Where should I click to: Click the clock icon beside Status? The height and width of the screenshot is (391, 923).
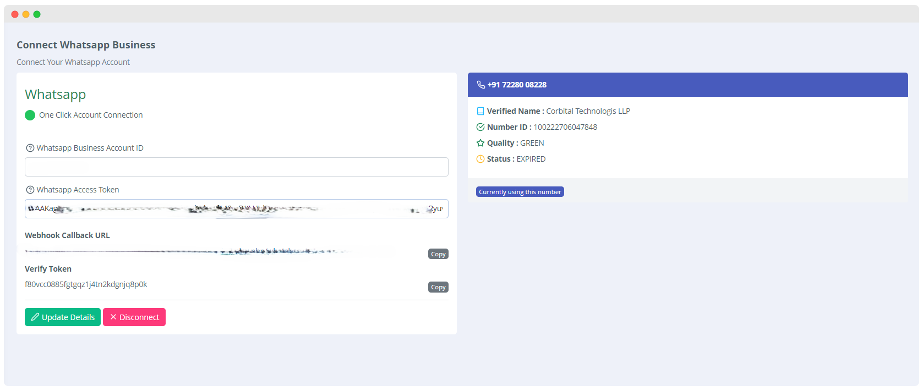480,159
